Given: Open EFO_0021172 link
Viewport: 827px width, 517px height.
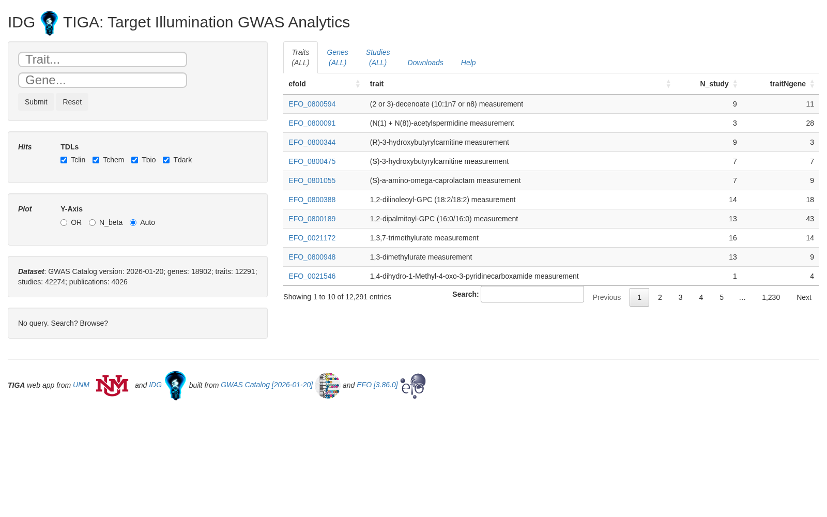Looking at the screenshot, I should pyautogui.click(x=312, y=238).
